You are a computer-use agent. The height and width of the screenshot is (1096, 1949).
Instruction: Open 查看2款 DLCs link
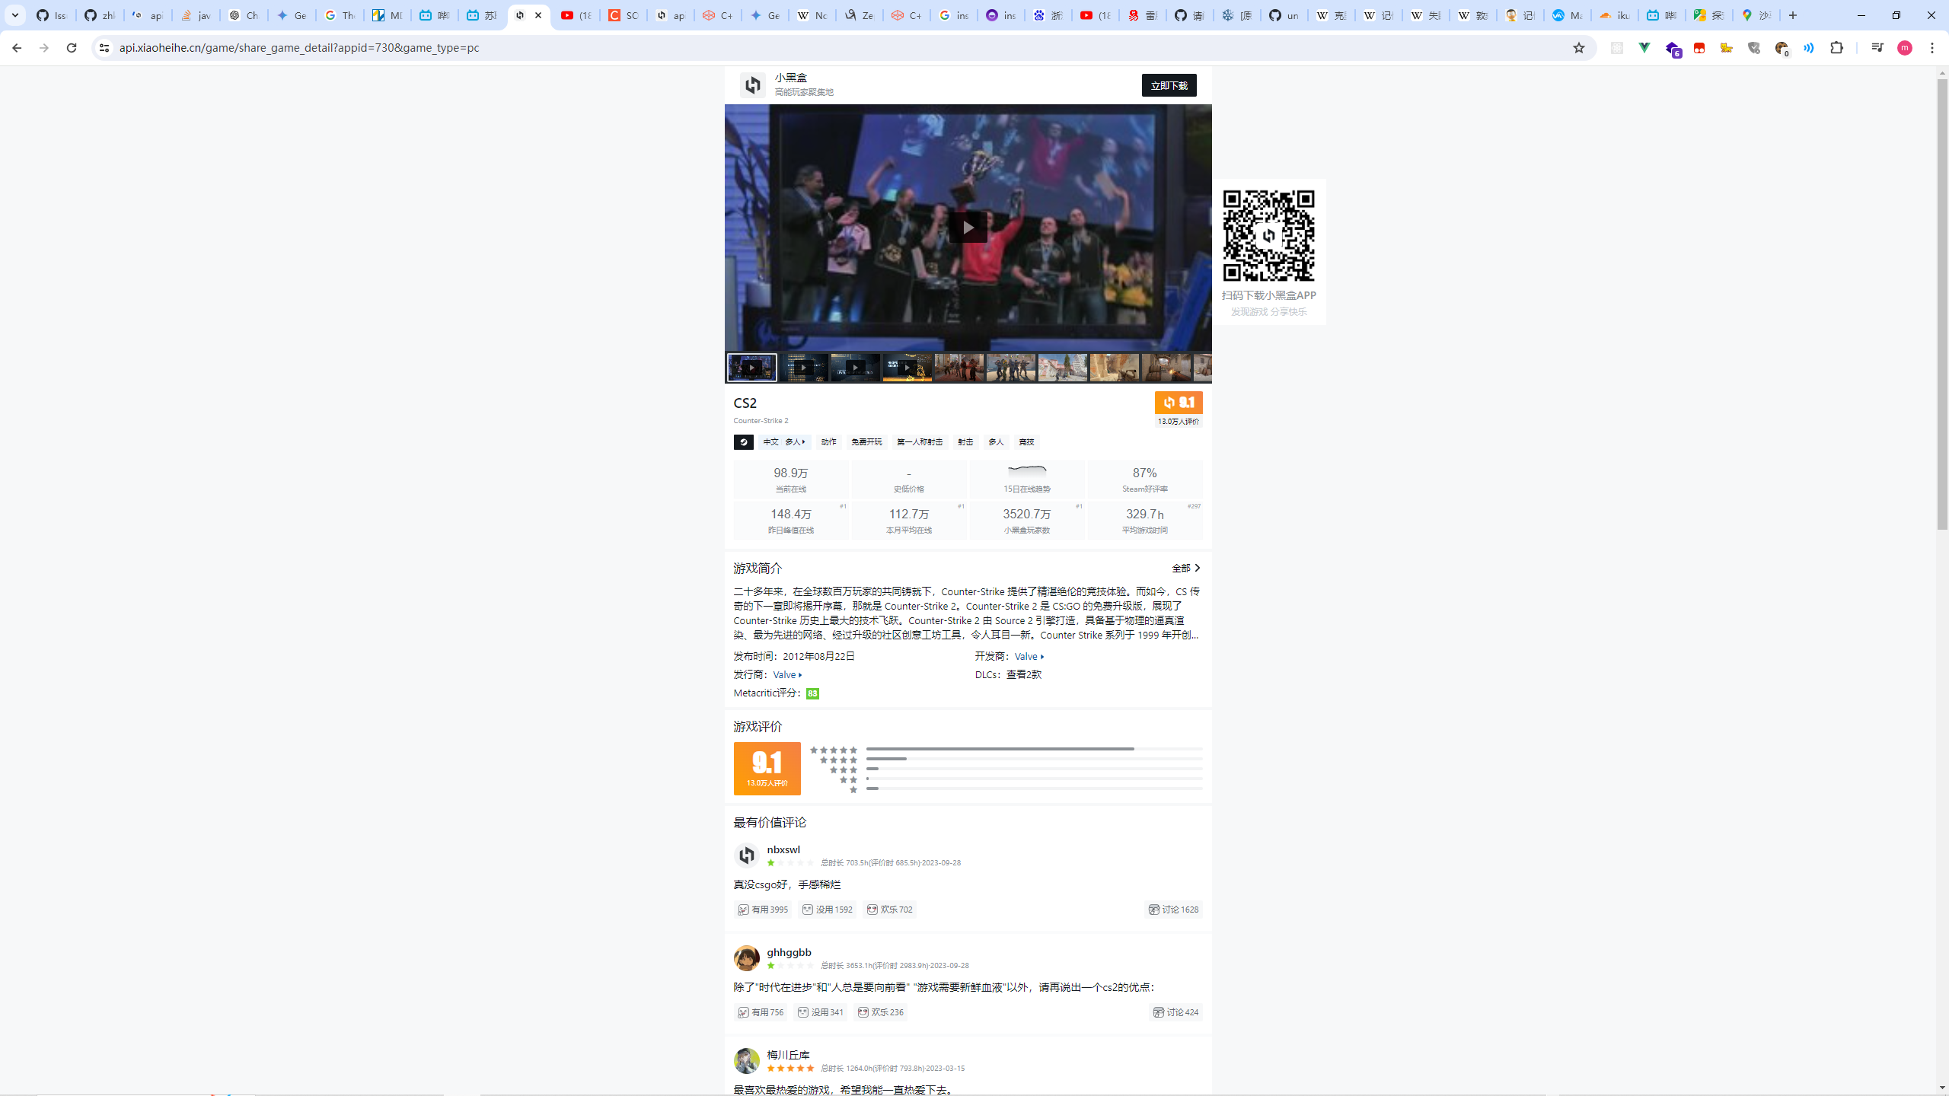tap(1023, 674)
